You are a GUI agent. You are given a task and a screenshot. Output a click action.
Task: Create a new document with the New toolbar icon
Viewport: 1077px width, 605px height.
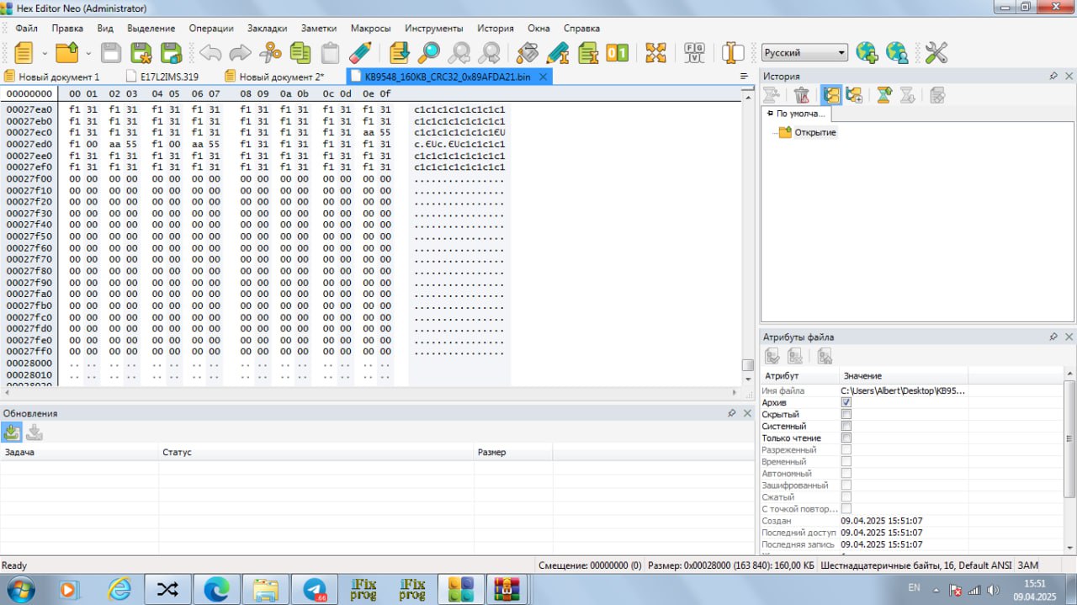click(24, 53)
